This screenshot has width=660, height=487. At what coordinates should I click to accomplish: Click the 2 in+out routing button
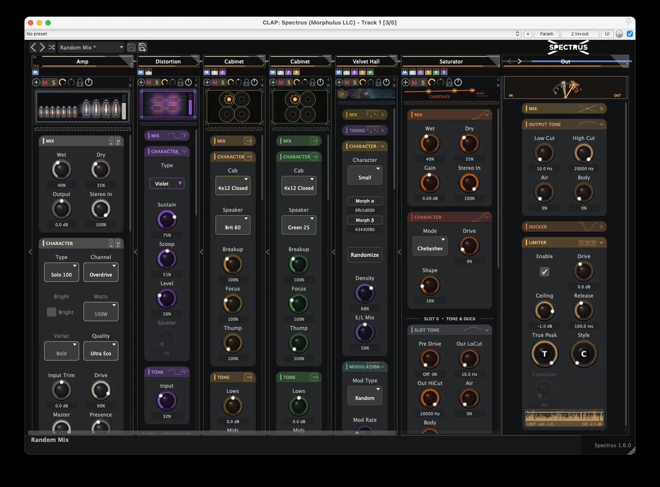click(x=580, y=34)
